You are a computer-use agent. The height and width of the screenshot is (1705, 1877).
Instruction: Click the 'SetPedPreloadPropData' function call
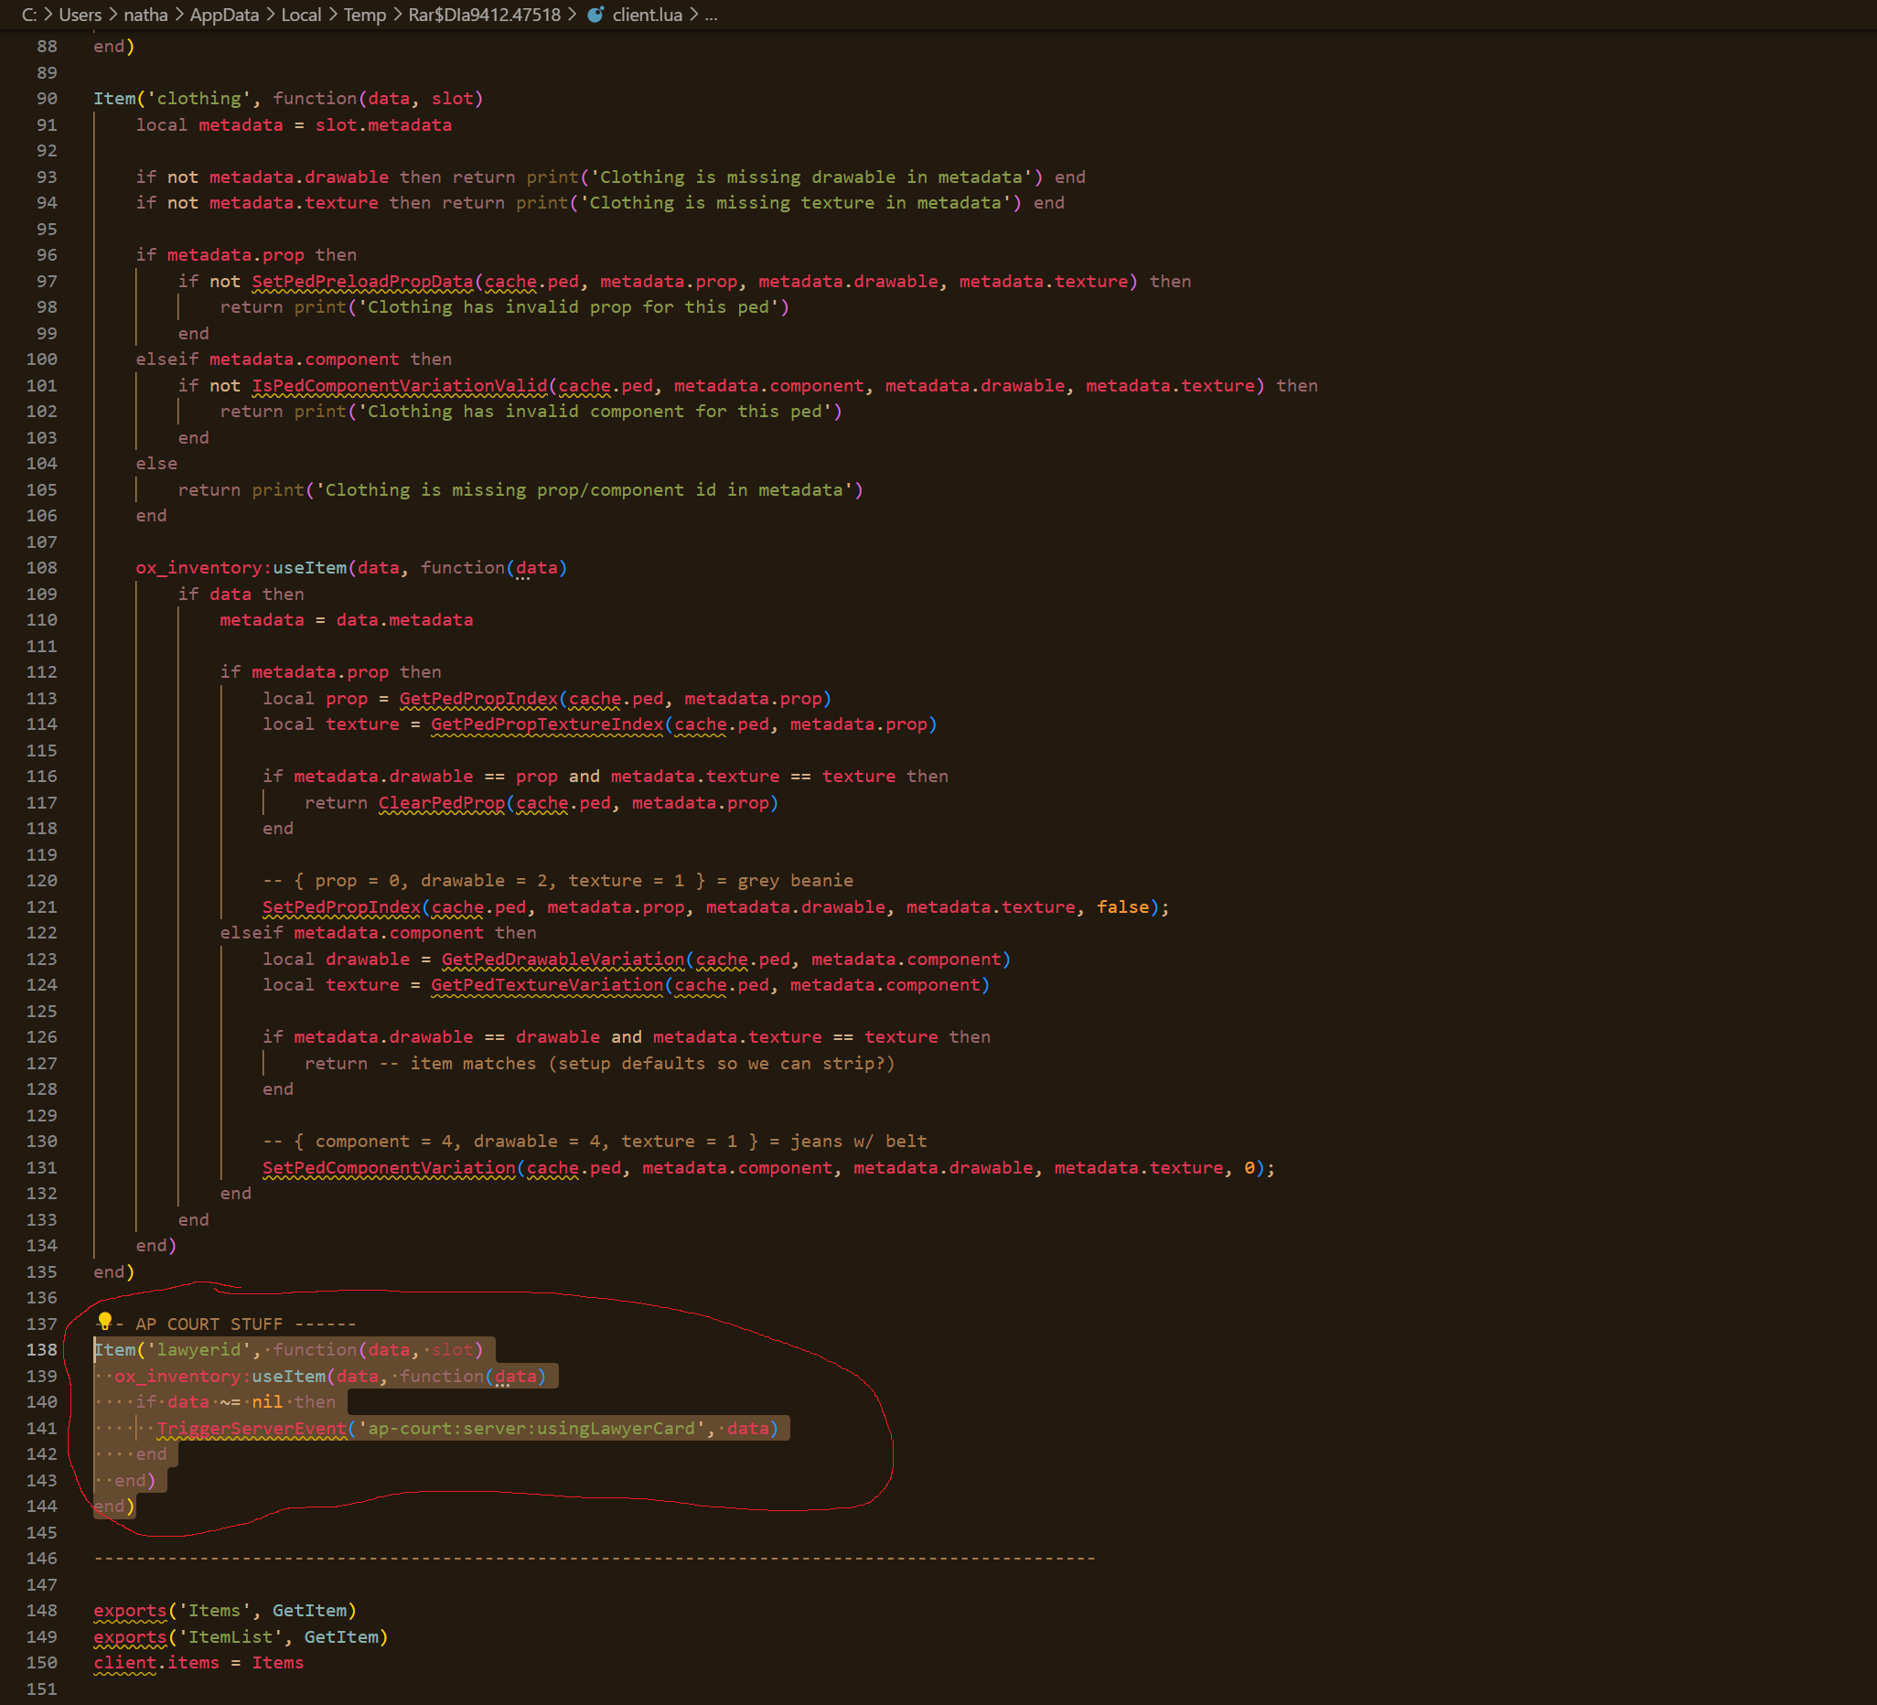pos(363,281)
